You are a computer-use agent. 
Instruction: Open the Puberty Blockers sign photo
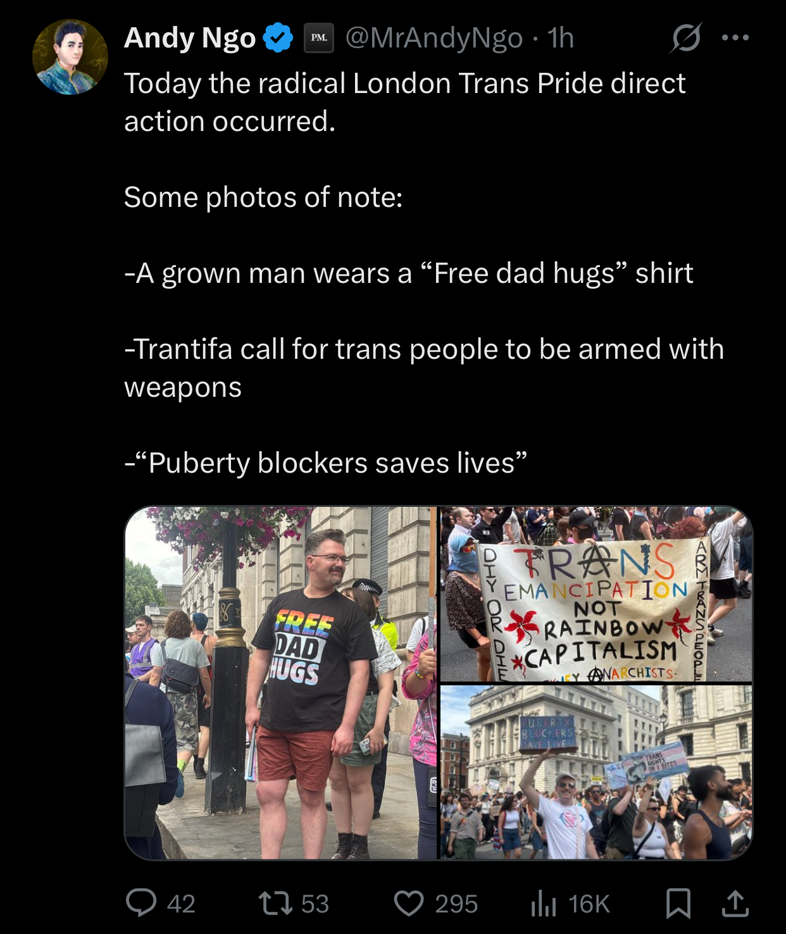pyautogui.click(x=596, y=772)
